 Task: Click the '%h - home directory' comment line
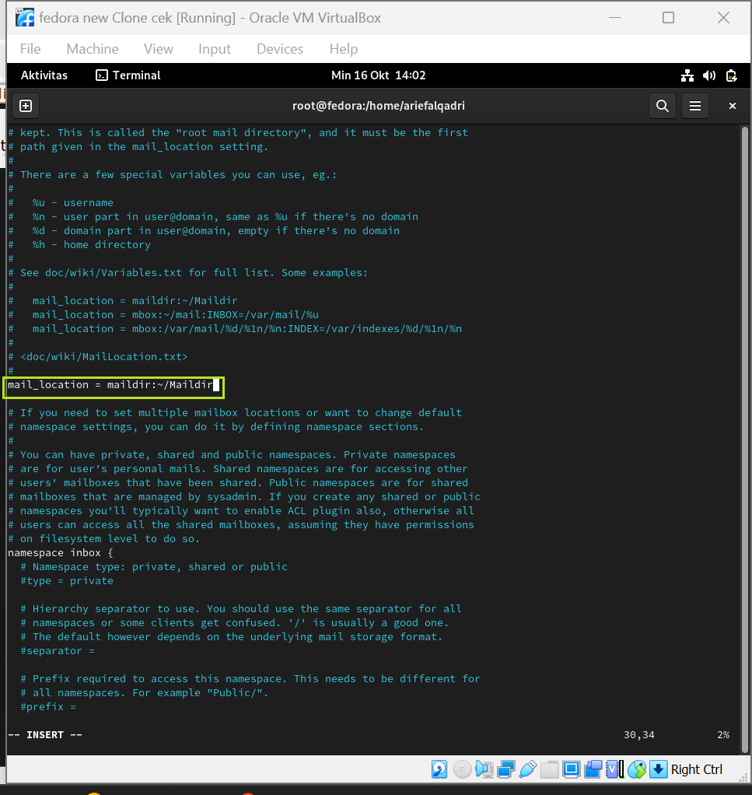coord(79,244)
